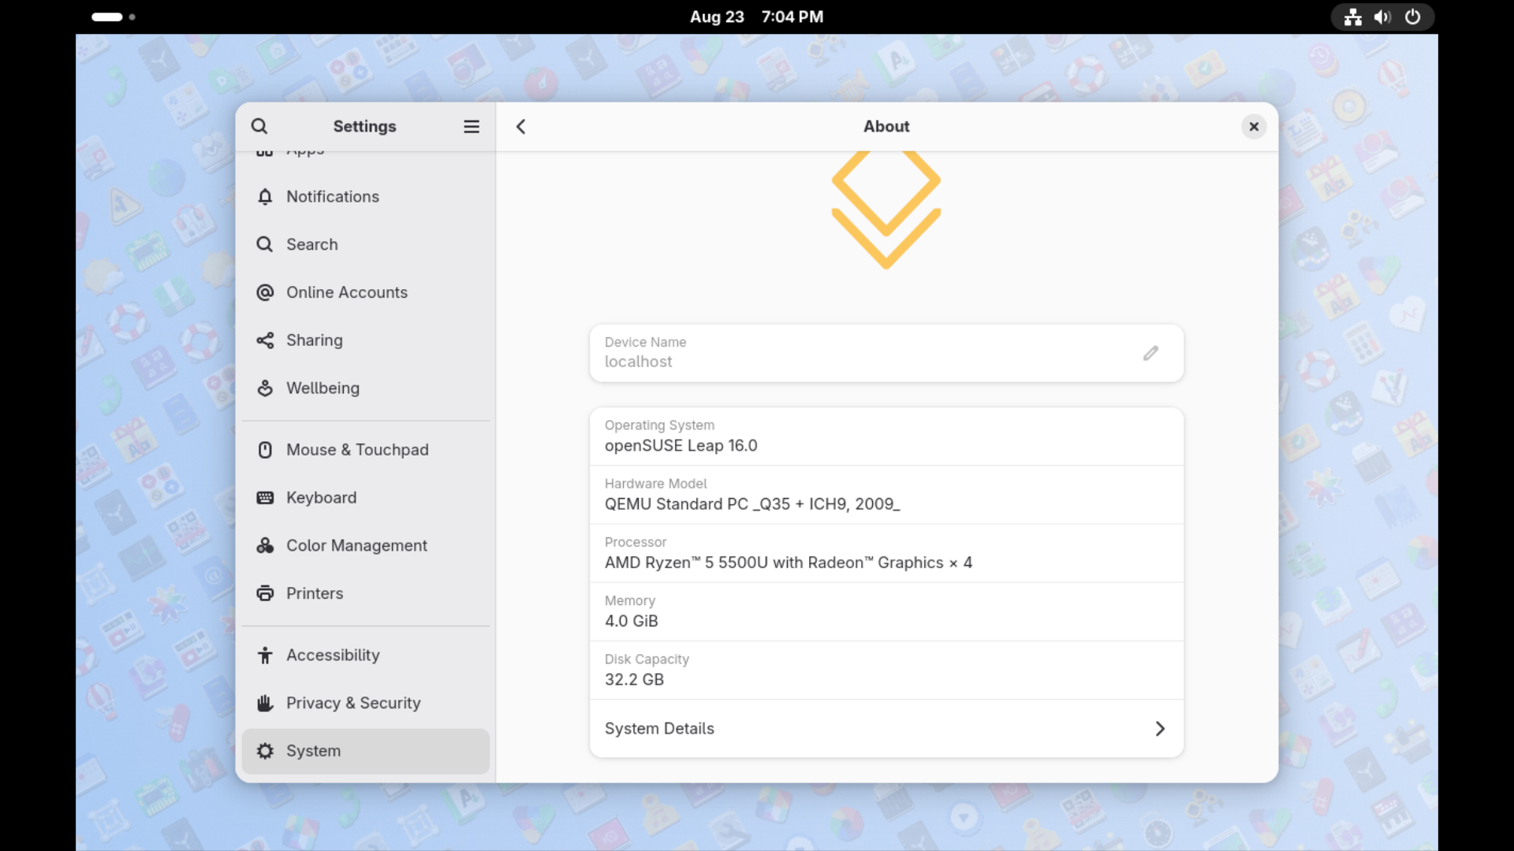Click the About title in header
Viewport: 1514px width, 851px height.
click(886, 126)
